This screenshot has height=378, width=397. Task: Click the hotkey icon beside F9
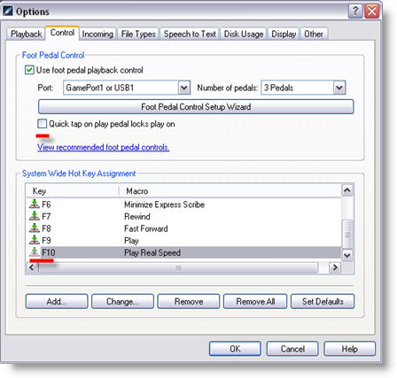click(x=35, y=240)
